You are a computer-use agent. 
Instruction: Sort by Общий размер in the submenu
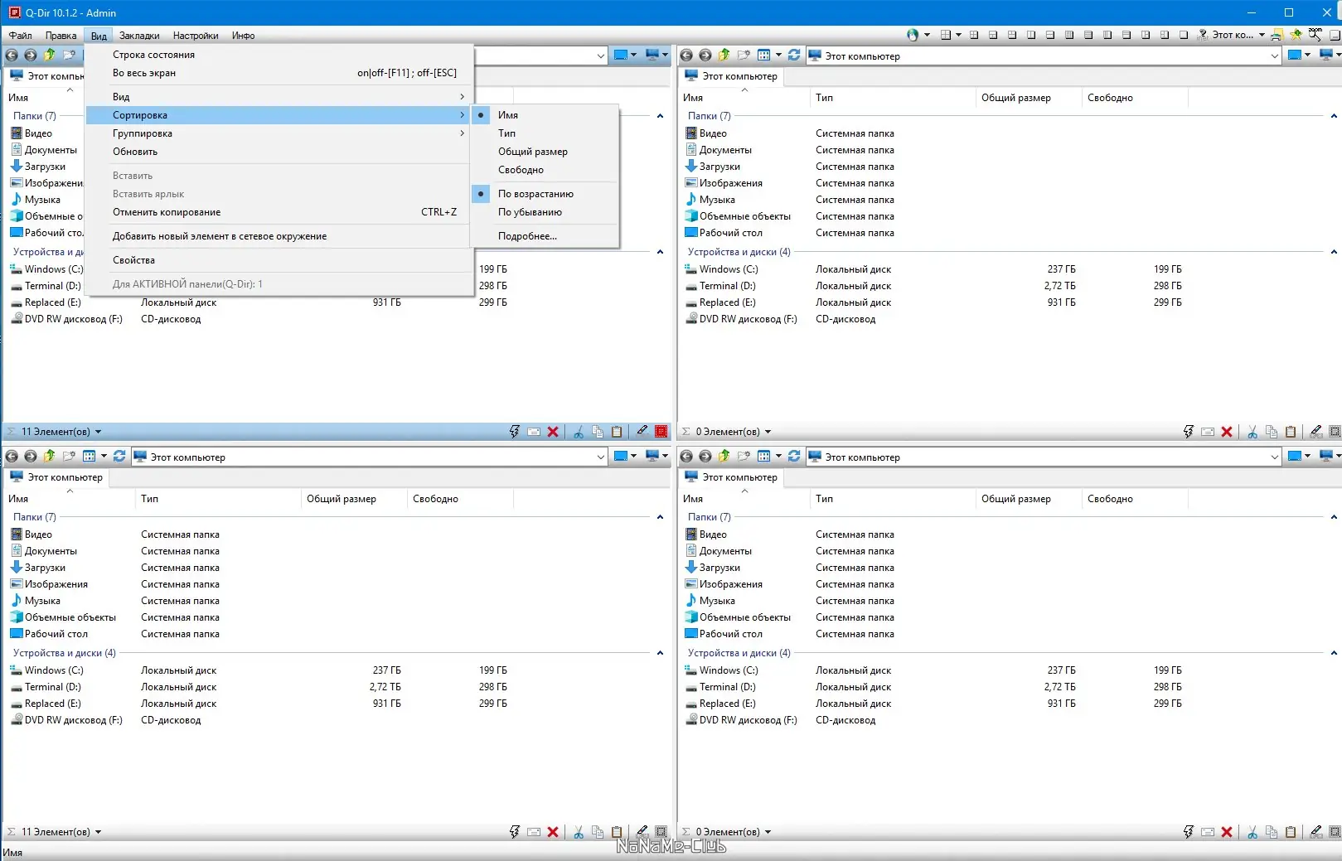(545, 152)
